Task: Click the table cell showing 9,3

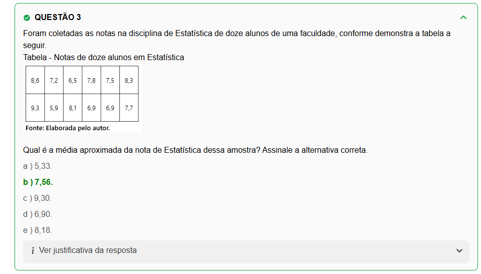Action: pos(35,108)
